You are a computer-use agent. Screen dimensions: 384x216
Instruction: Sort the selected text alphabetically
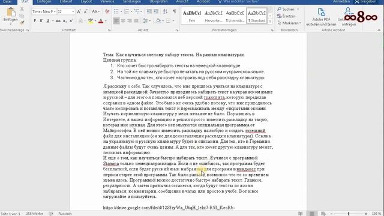pyautogui.click(x=166, y=11)
